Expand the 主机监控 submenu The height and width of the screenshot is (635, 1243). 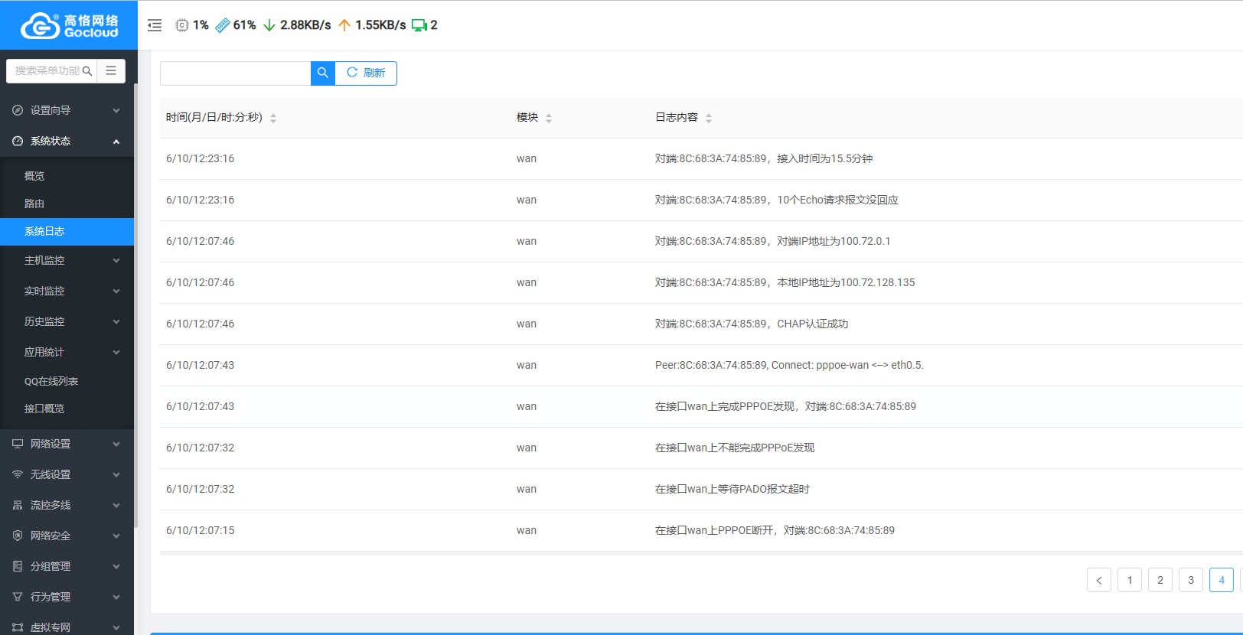point(67,260)
